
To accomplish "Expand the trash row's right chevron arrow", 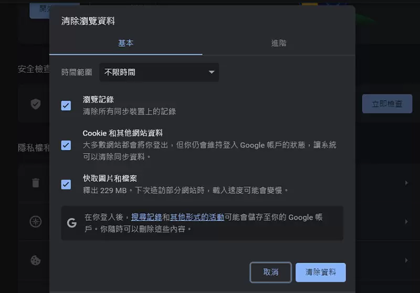I will [x=406, y=183].
